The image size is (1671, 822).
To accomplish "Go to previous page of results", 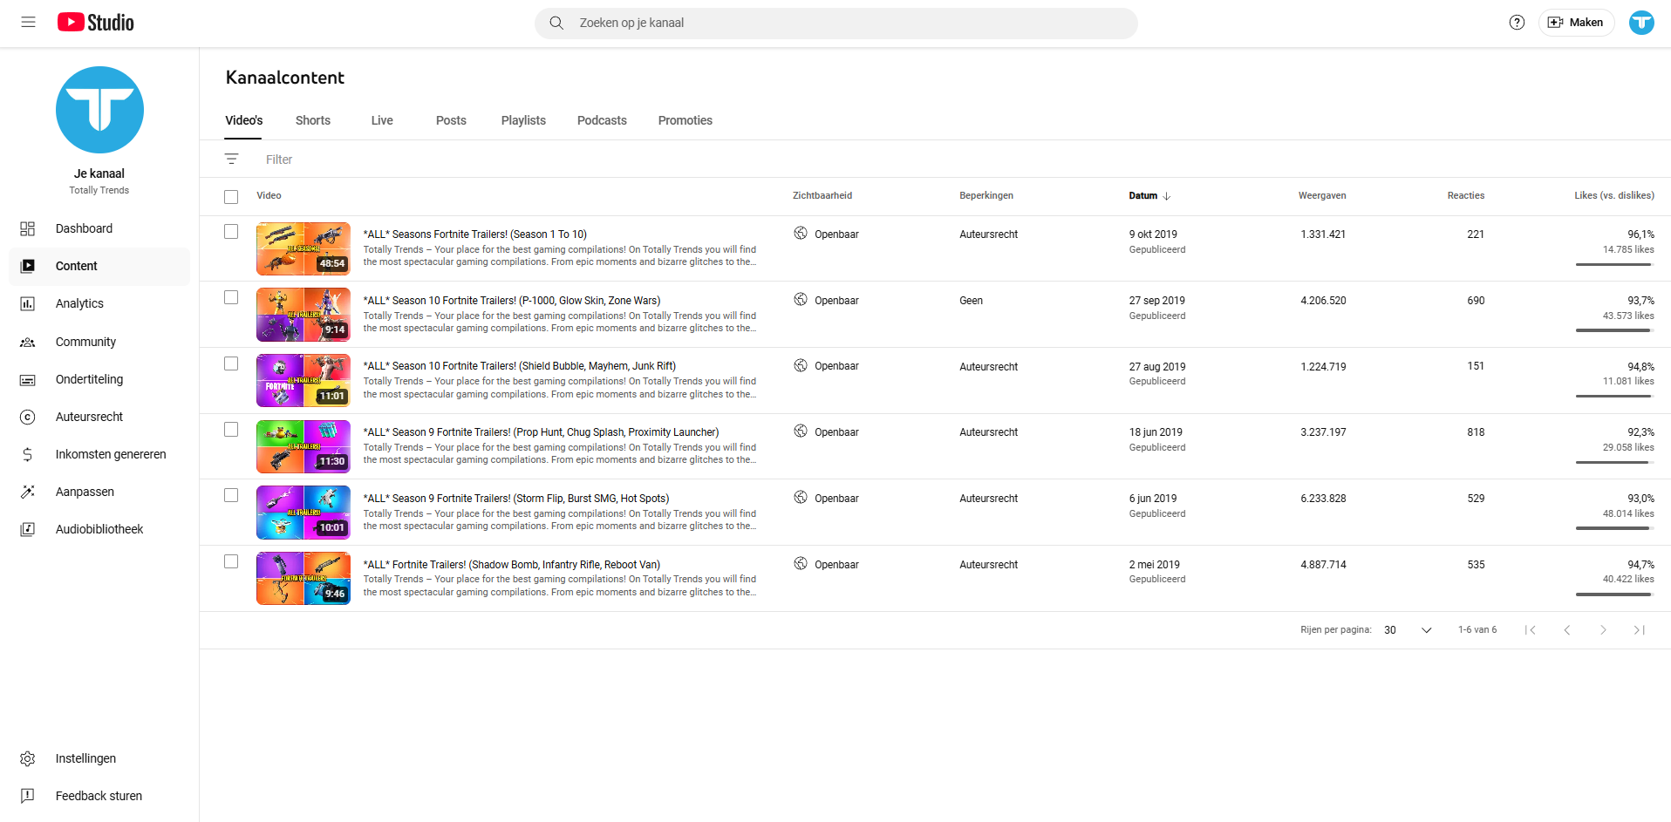I will [1567, 629].
